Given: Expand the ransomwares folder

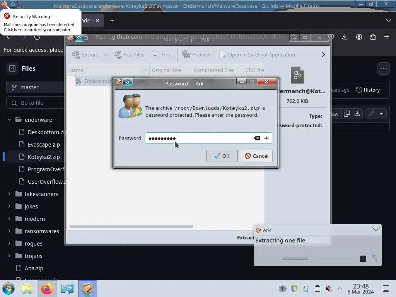Looking at the screenshot, I should pyautogui.click(x=9, y=231).
